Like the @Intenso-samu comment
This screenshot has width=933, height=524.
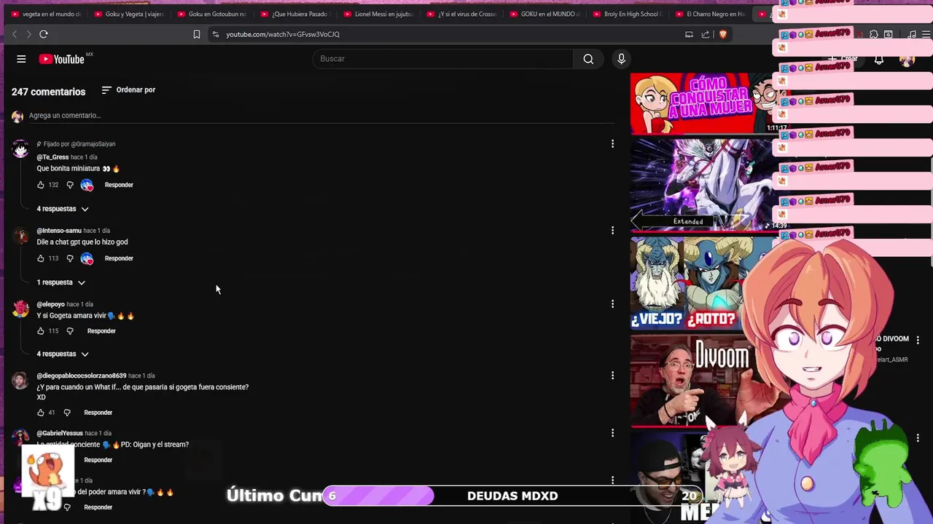pyautogui.click(x=41, y=258)
